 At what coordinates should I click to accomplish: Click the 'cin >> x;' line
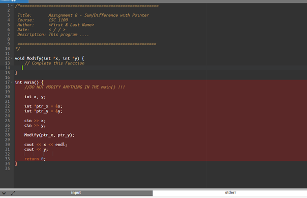pos(35,121)
